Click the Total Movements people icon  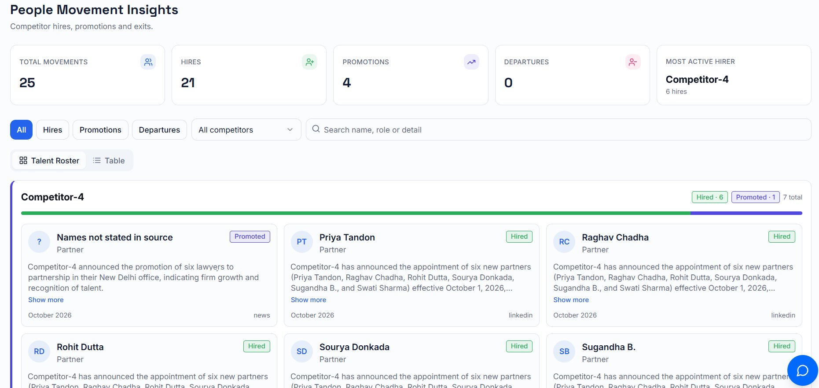tap(148, 62)
